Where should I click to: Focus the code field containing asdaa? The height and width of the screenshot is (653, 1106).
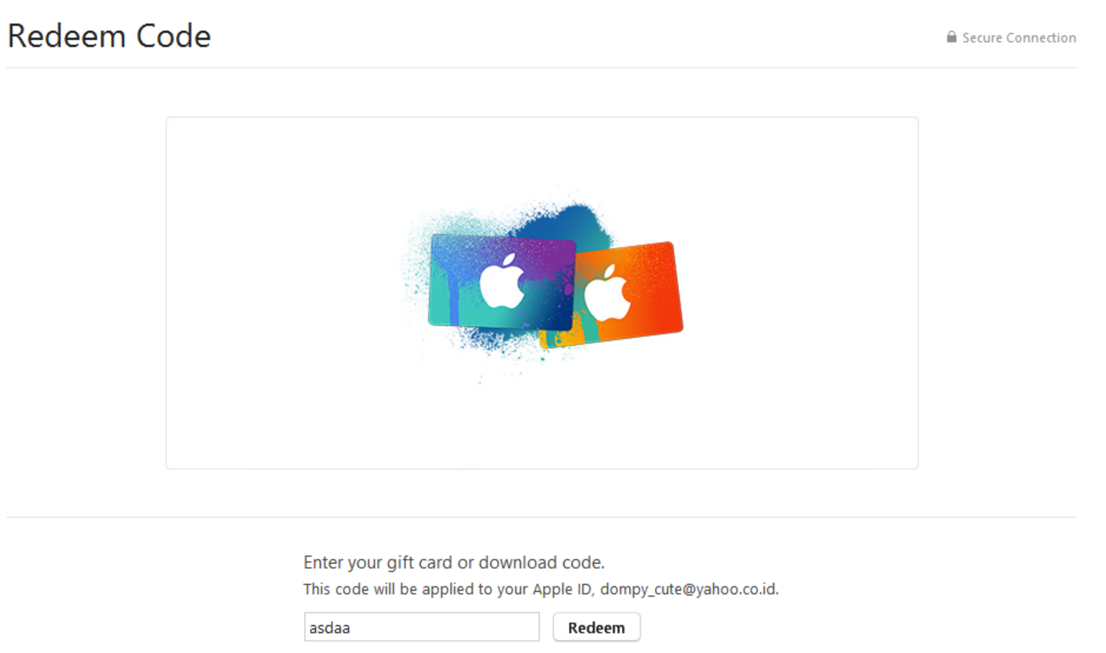(422, 627)
